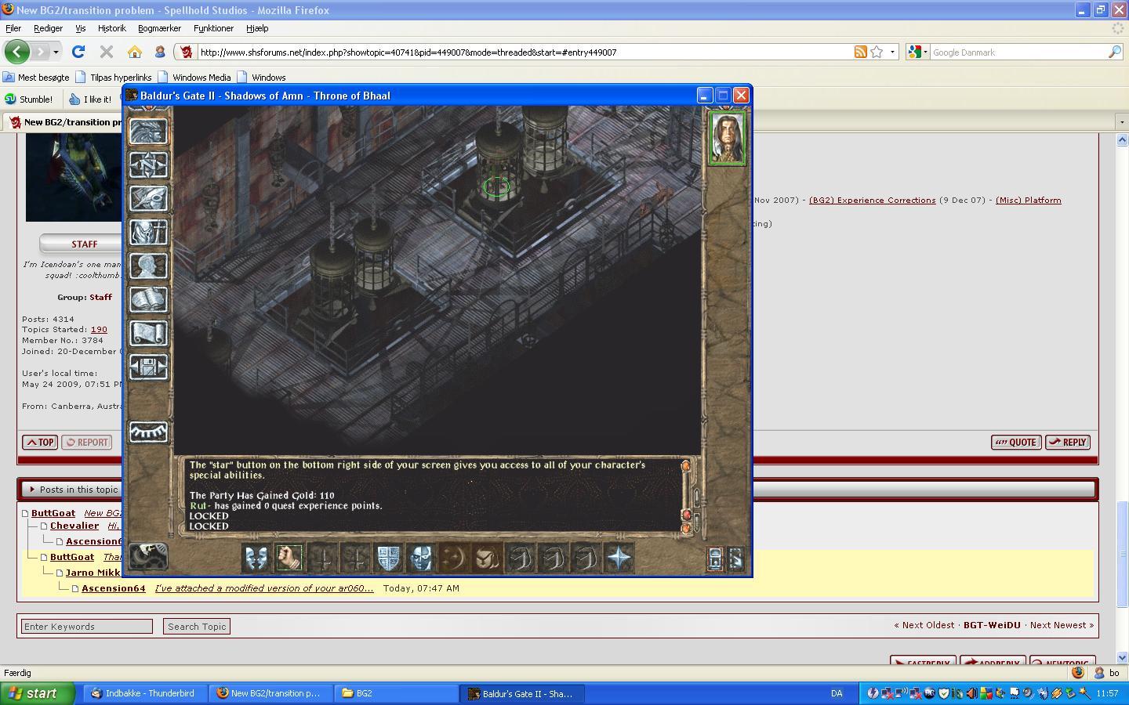Select the fist weapon slot

[289, 558]
